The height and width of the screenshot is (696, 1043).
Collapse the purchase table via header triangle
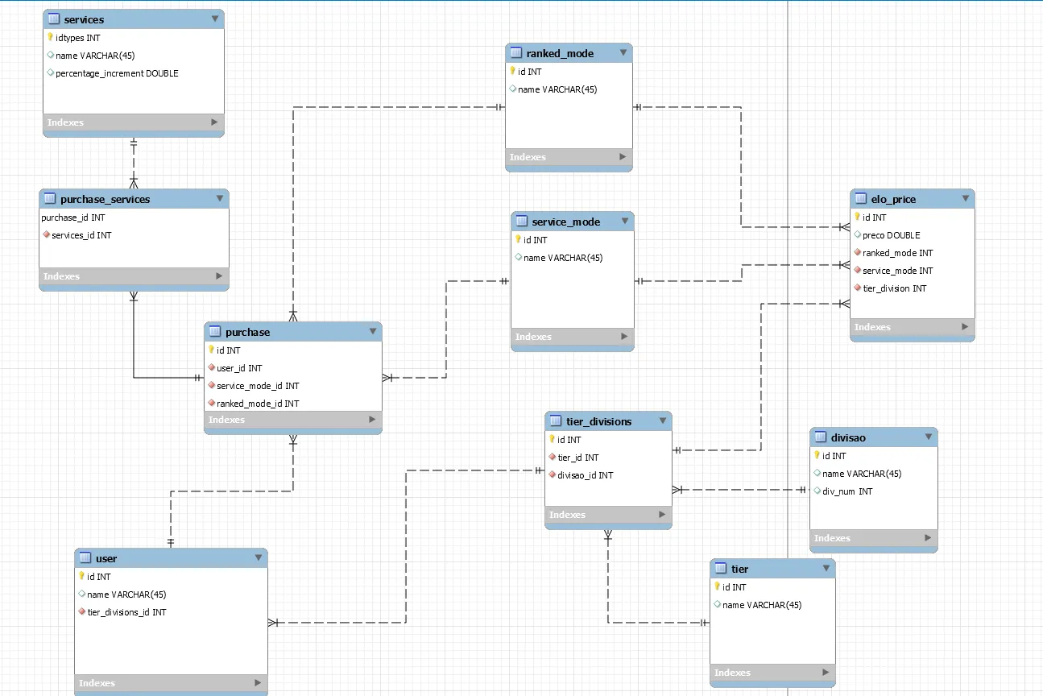click(x=372, y=331)
